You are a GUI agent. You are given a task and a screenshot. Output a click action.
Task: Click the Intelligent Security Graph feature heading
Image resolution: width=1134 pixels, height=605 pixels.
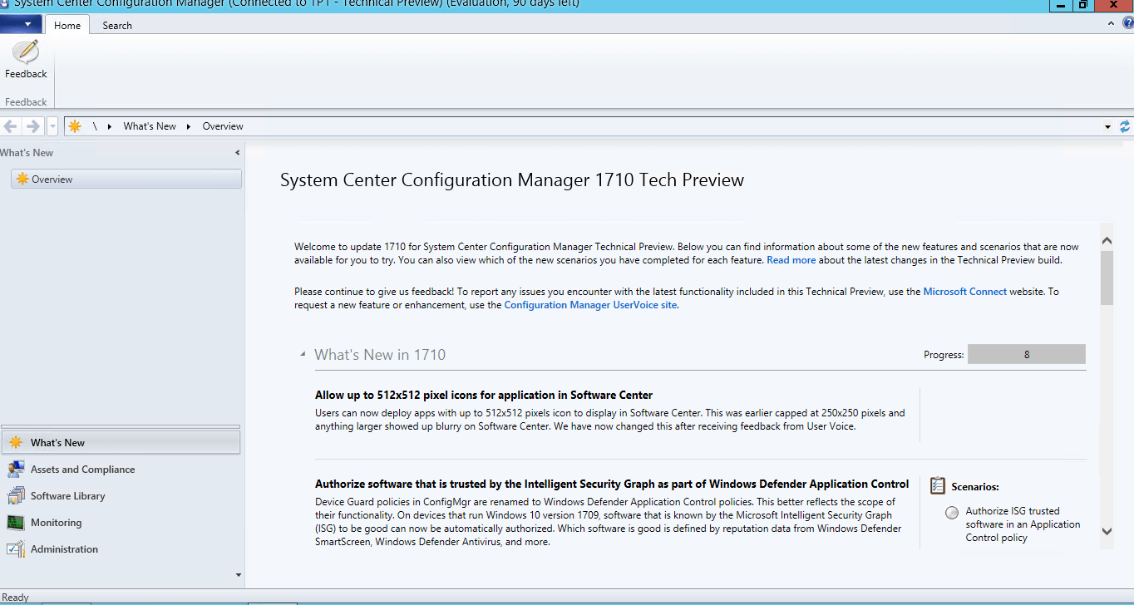612,484
